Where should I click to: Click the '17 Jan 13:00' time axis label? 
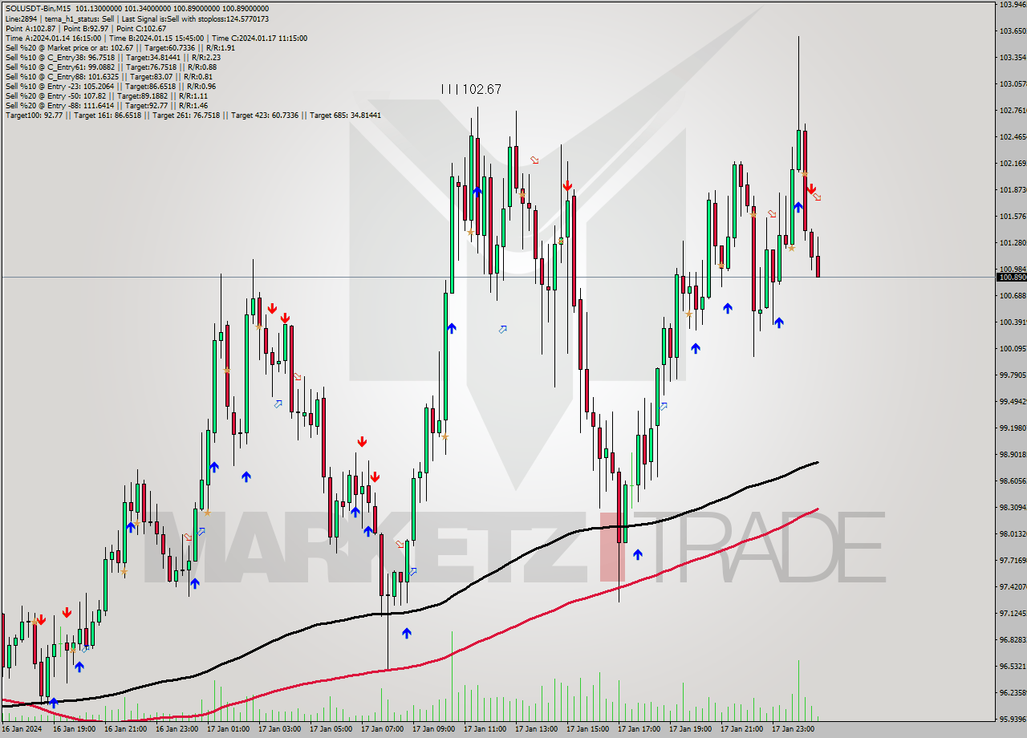click(536, 729)
